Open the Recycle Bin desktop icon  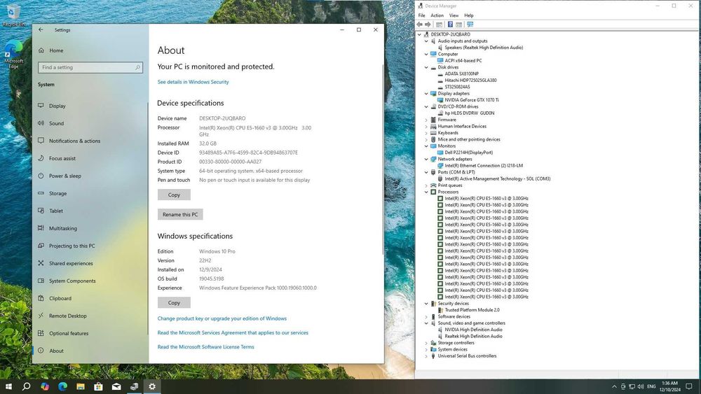coord(13,15)
